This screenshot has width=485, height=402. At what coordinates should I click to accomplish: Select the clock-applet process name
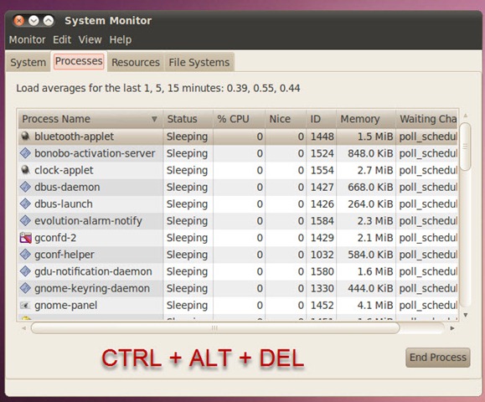pyautogui.click(x=64, y=170)
